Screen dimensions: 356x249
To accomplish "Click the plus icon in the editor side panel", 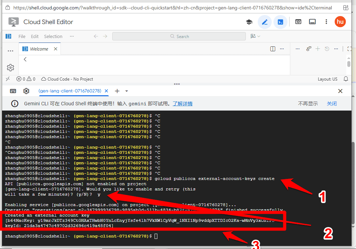I will (x=318, y=49).
